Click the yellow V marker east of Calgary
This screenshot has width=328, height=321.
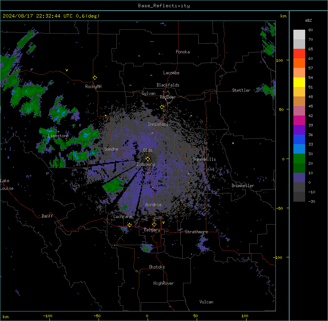pos(163,223)
